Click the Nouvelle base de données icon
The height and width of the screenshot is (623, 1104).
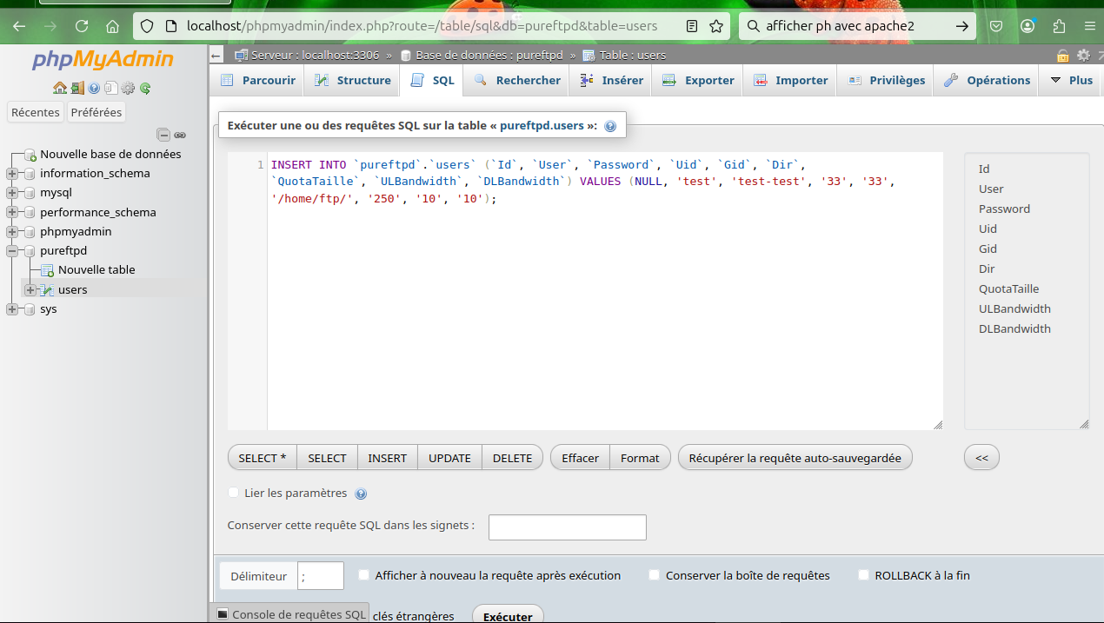[30, 155]
